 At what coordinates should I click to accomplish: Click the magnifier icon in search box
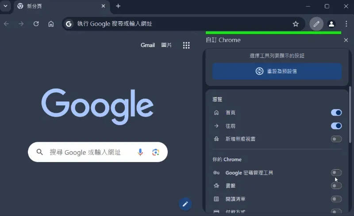[39, 152]
